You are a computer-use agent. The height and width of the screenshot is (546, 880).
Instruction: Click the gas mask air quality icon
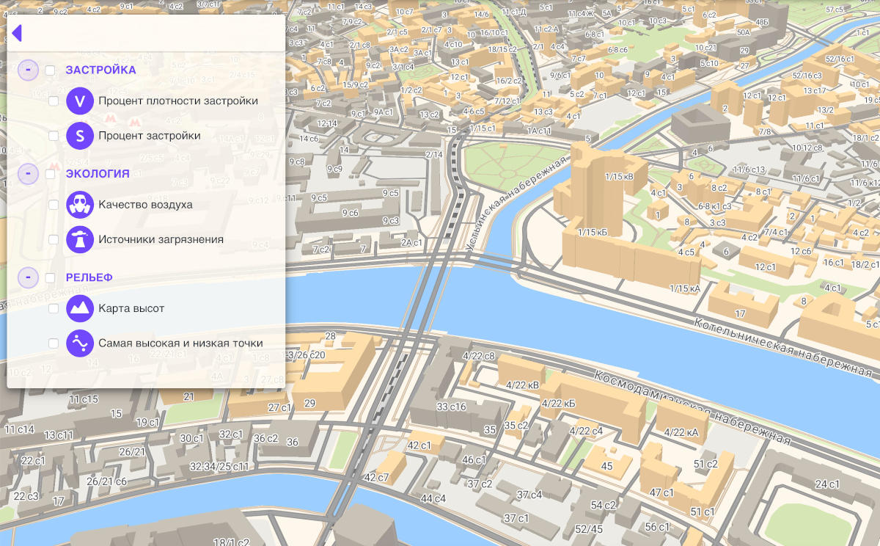pyautogui.click(x=80, y=205)
